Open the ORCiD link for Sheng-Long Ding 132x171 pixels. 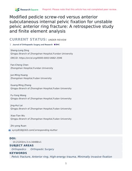[x=40, y=58]
